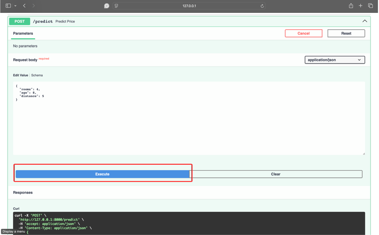Click the back navigation arrow

24,5
